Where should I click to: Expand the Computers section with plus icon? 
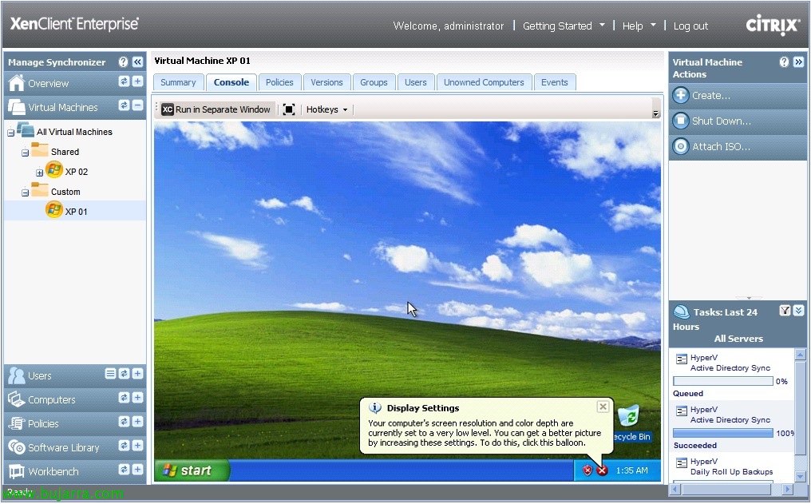(137, 398)
